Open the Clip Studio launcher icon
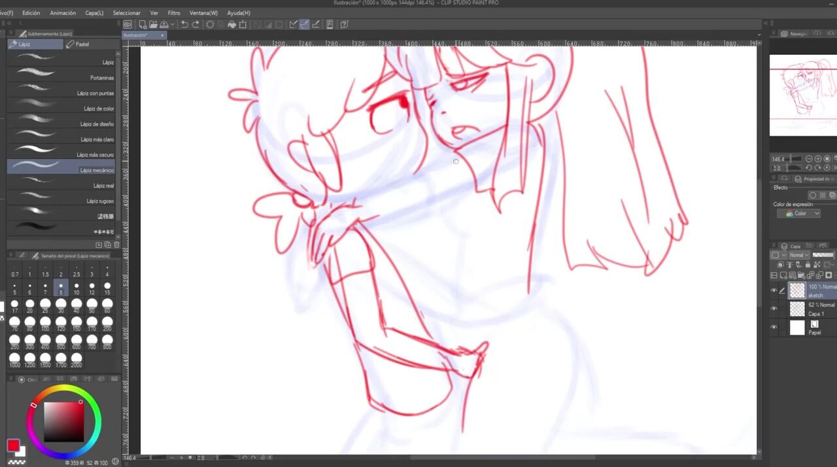This screenshot has width=837, height=467. [x=128, y=24]
